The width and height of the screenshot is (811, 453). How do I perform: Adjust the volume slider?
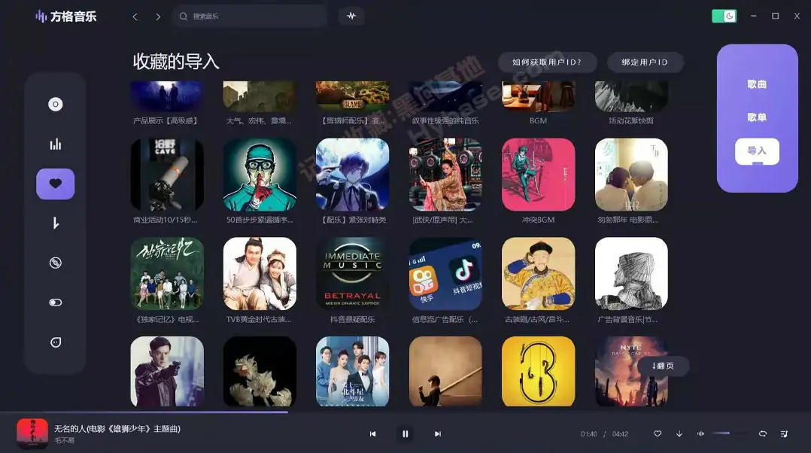[x=731, y=433]
